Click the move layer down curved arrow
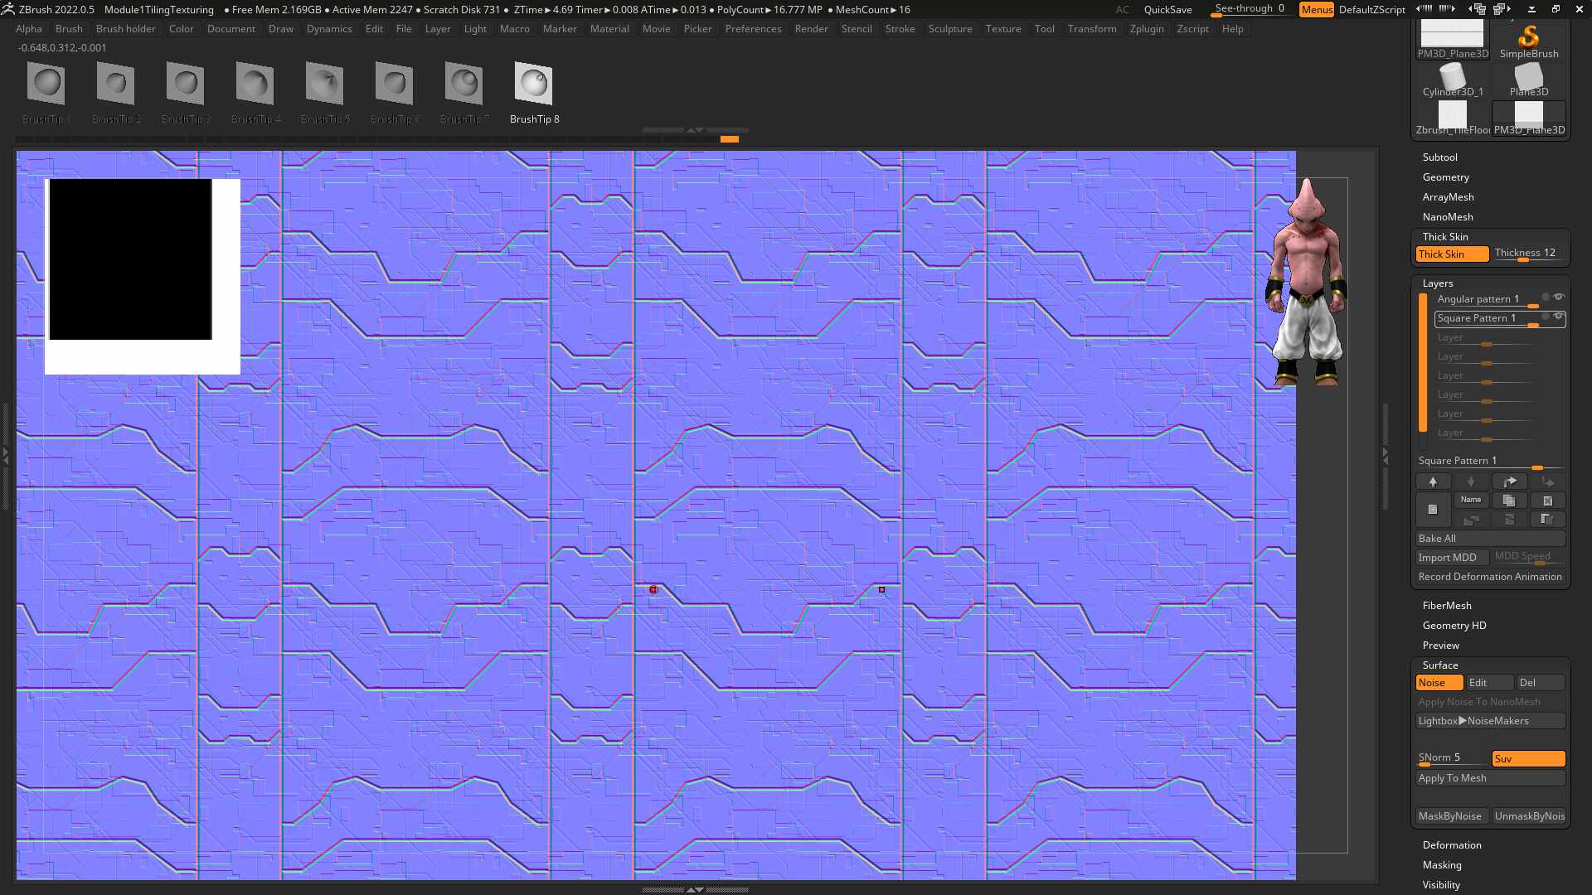This screenshot has width=1592, height=895. [x=1547, y=481]
